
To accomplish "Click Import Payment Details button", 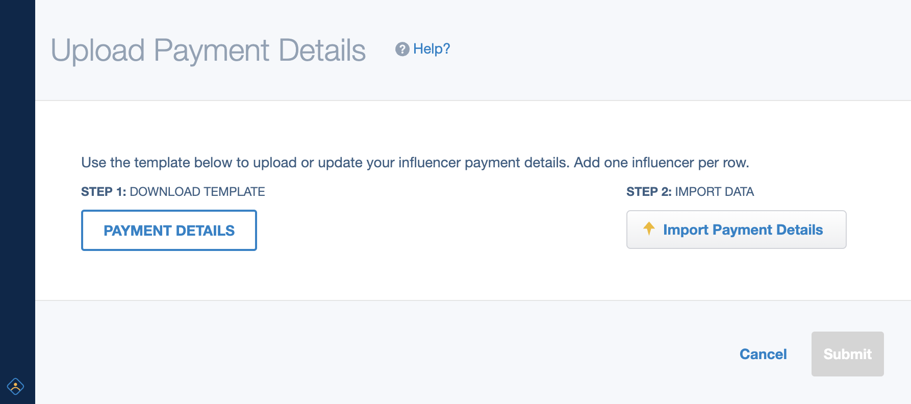I will point(736,230).
